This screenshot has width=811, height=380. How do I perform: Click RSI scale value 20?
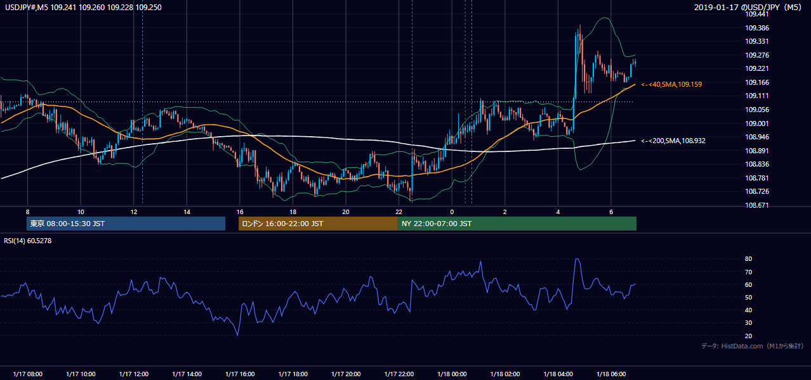pyautogui.click(x=749, y=336)
